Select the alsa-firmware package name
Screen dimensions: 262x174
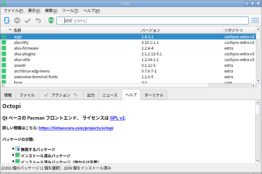tap(26, 48)
